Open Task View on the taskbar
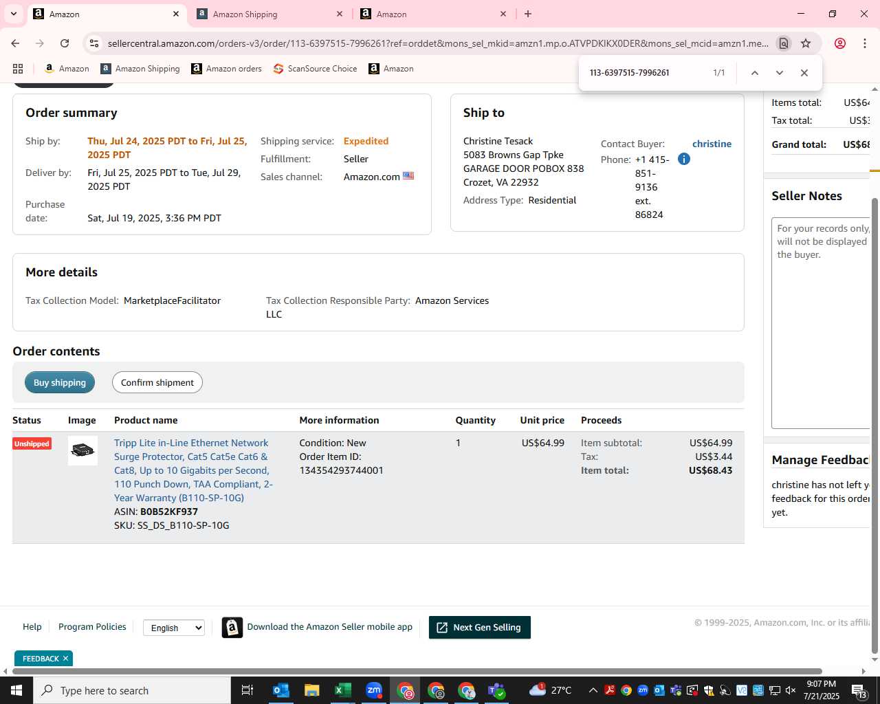 click(247, 690)
